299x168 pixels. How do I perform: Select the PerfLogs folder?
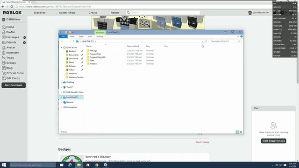[93, 51]
